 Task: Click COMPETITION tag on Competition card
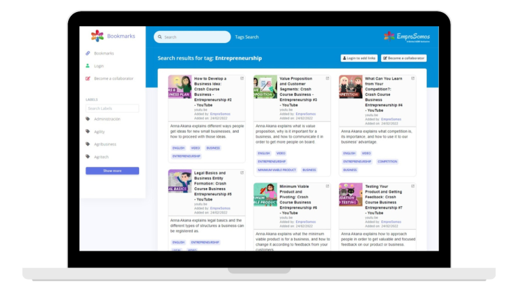tap(387, 162)
